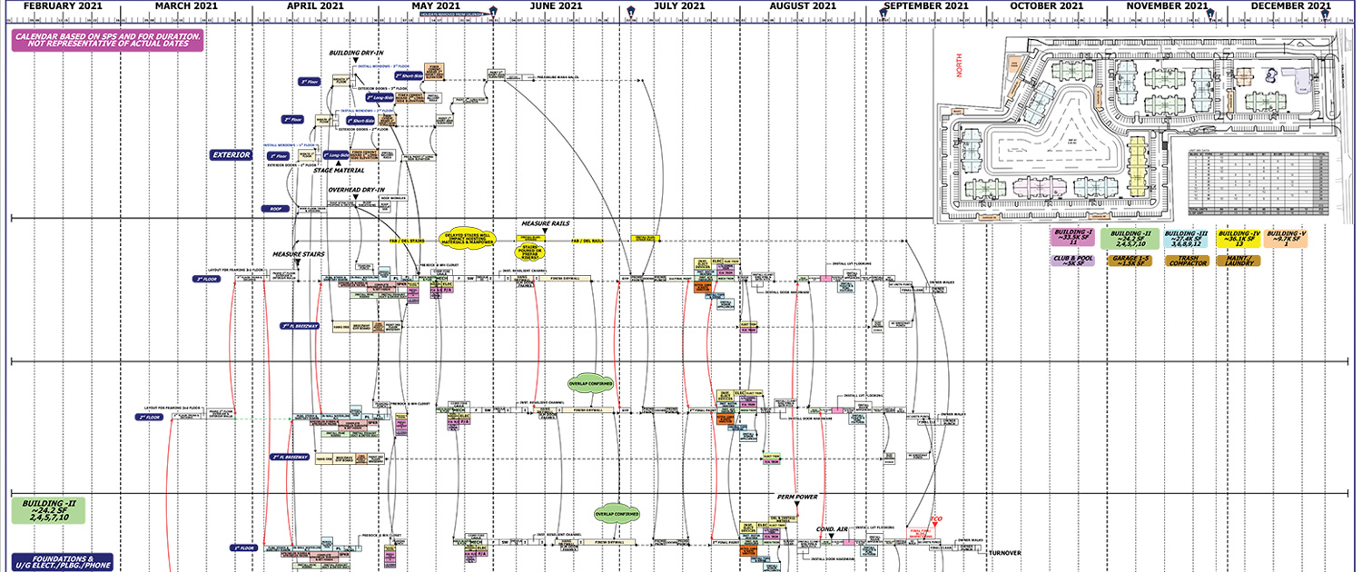Click the NORTH label on the site plan
This screenshot has width=1362, height=572.
961,65
